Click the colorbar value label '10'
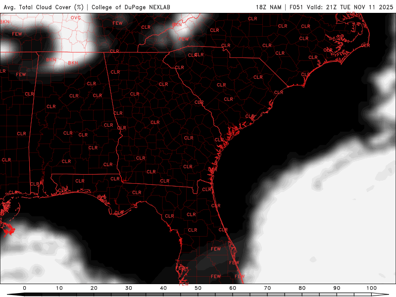 pyautogui.click(x=59, y=288)
